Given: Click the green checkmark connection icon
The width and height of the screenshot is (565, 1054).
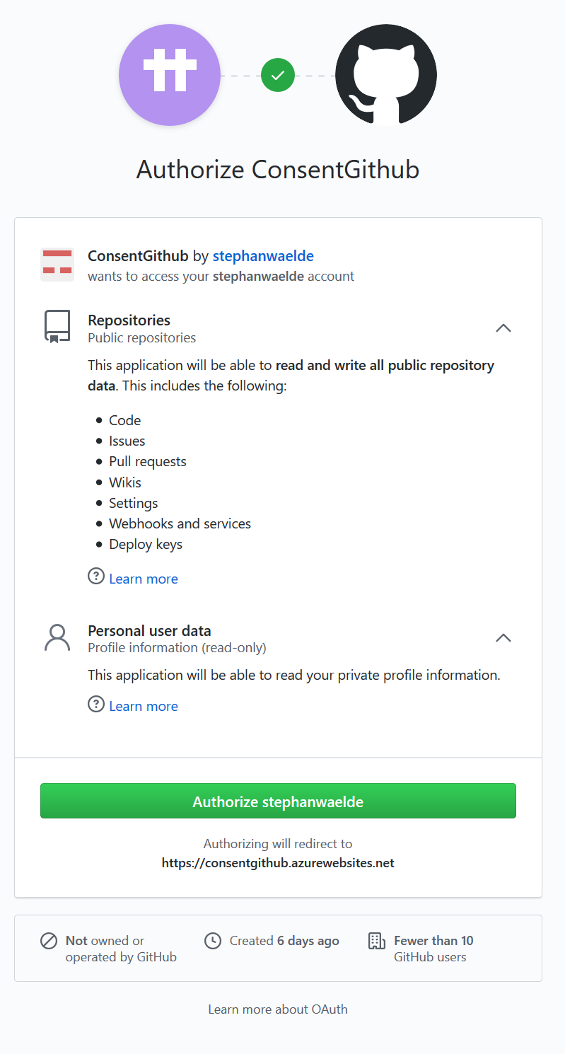Looking at the screenshot, I should click(x=278, y=75).
